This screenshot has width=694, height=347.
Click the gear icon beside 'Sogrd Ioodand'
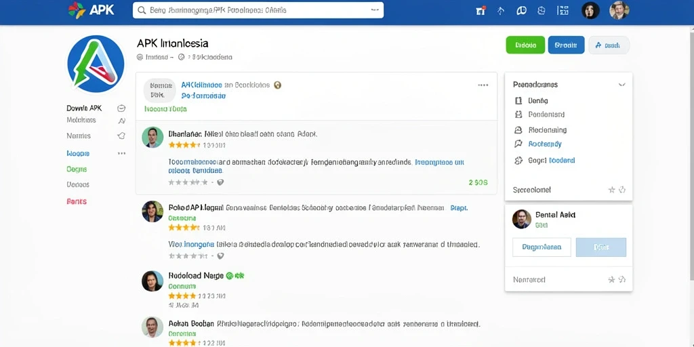coord(518,160)
